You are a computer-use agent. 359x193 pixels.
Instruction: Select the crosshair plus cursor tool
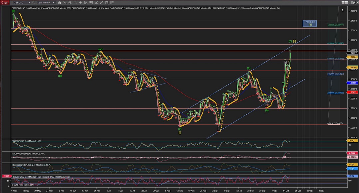pyautogui.click(x=80, y=3)
